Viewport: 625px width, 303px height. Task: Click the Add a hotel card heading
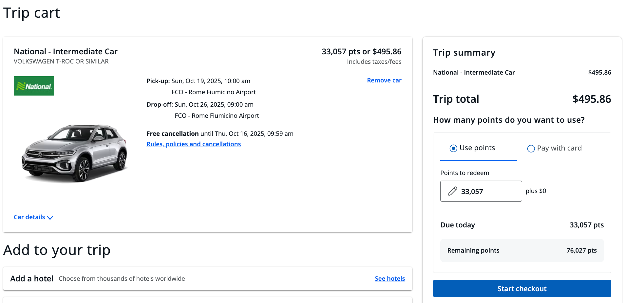pos(32,278)
